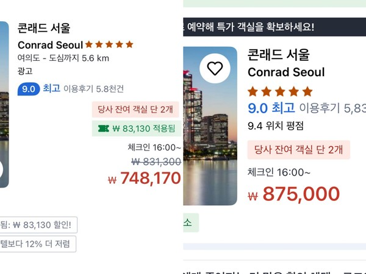Click the '9.4 위치 평점' location score
The height and width of the screenshot is (274, 366).
pos(275,126)
